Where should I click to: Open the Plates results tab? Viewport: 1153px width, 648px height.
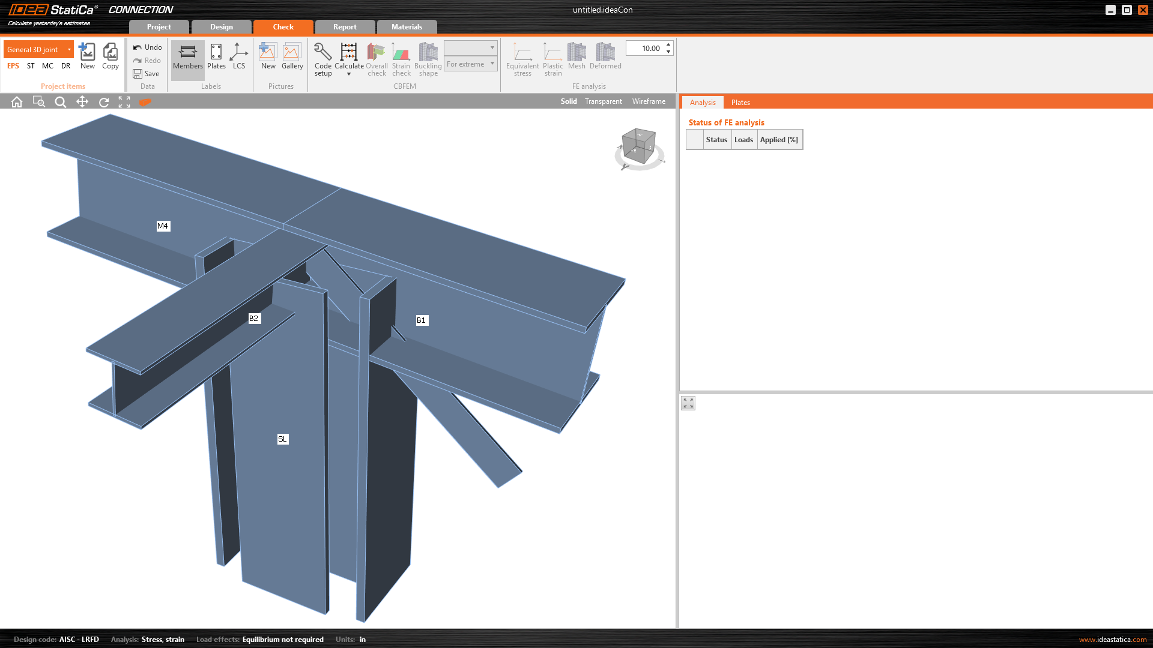click(740, 103)
